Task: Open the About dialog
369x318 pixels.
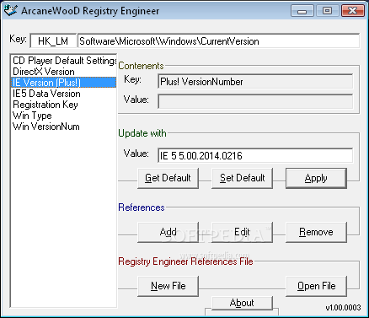Action: coord(242,303)
